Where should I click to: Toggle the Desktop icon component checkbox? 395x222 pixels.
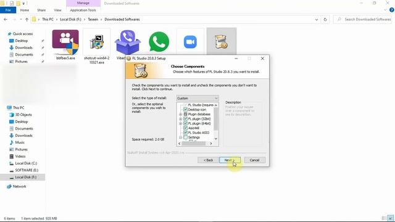click(x=185, y=110)
